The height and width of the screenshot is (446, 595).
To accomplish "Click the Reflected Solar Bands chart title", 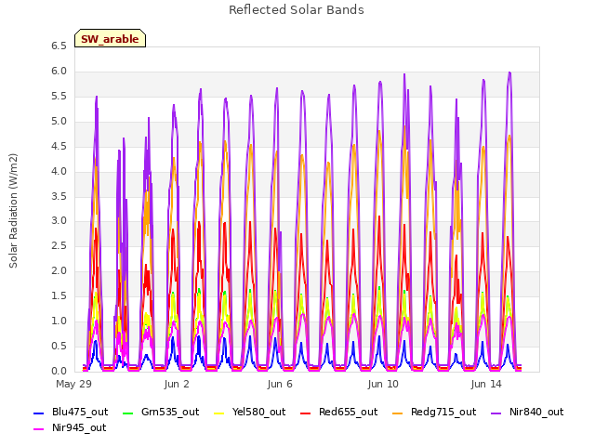I will click(297, 10).
